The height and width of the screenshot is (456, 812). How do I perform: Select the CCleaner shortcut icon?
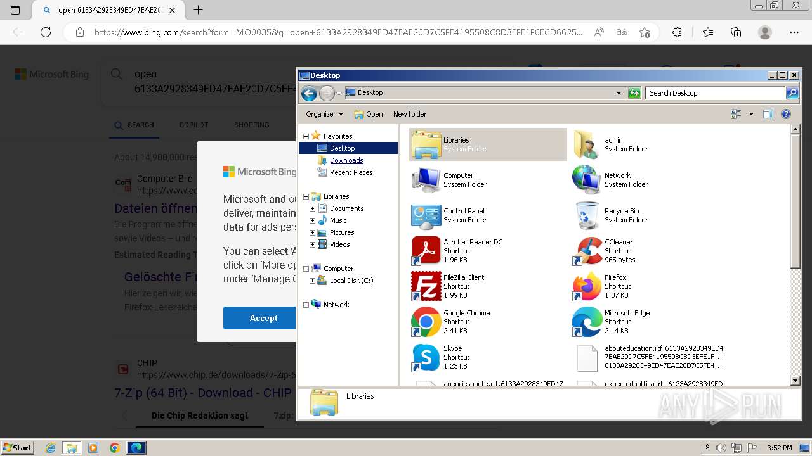[x=586, y=251]
